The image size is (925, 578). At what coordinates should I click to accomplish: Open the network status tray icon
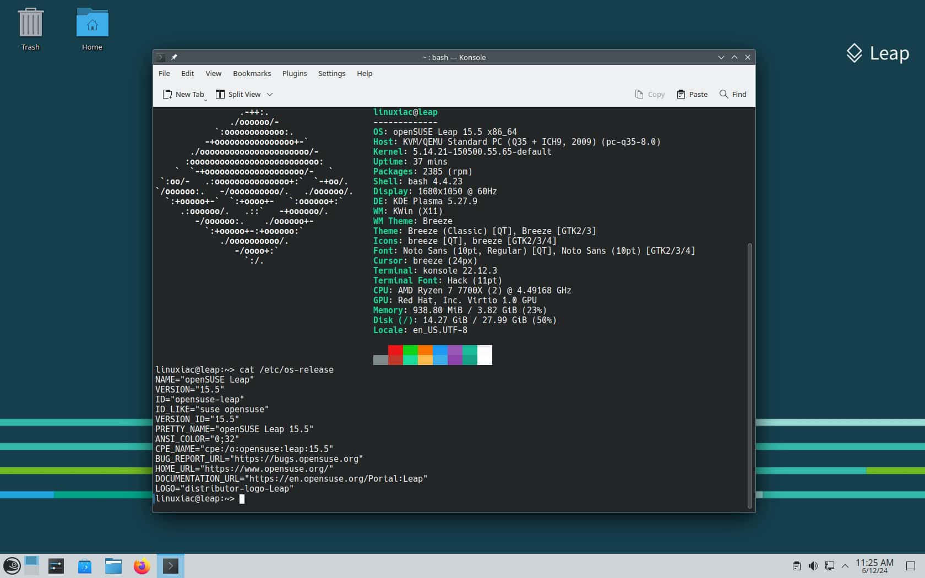pos(830,565)
